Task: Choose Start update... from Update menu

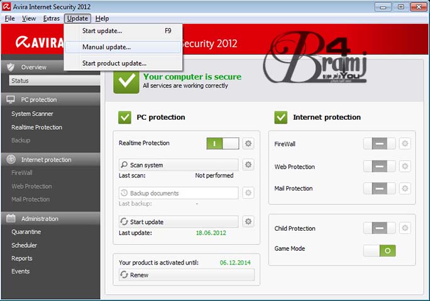Action: [x=123, y=31]
